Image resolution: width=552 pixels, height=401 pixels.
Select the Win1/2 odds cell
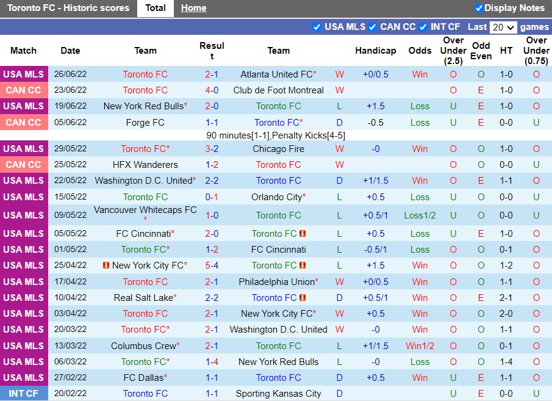click(420, 346)
